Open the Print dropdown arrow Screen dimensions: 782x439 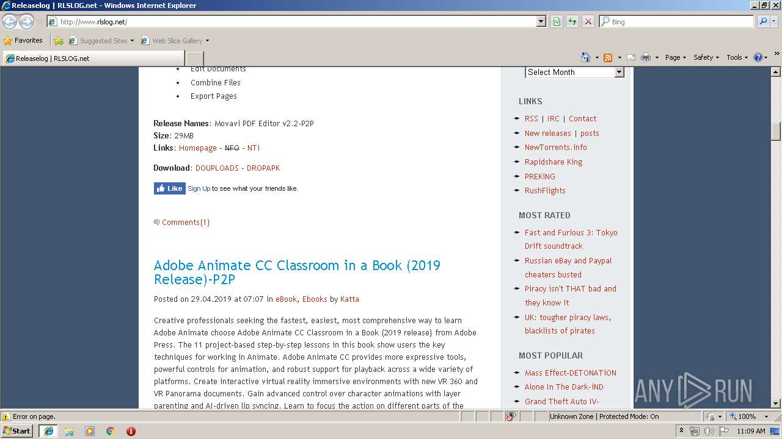pos(657,57)
